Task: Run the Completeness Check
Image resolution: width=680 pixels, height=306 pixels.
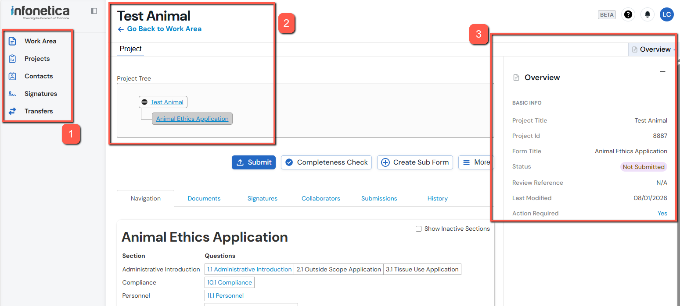Action: pos(326,162)
